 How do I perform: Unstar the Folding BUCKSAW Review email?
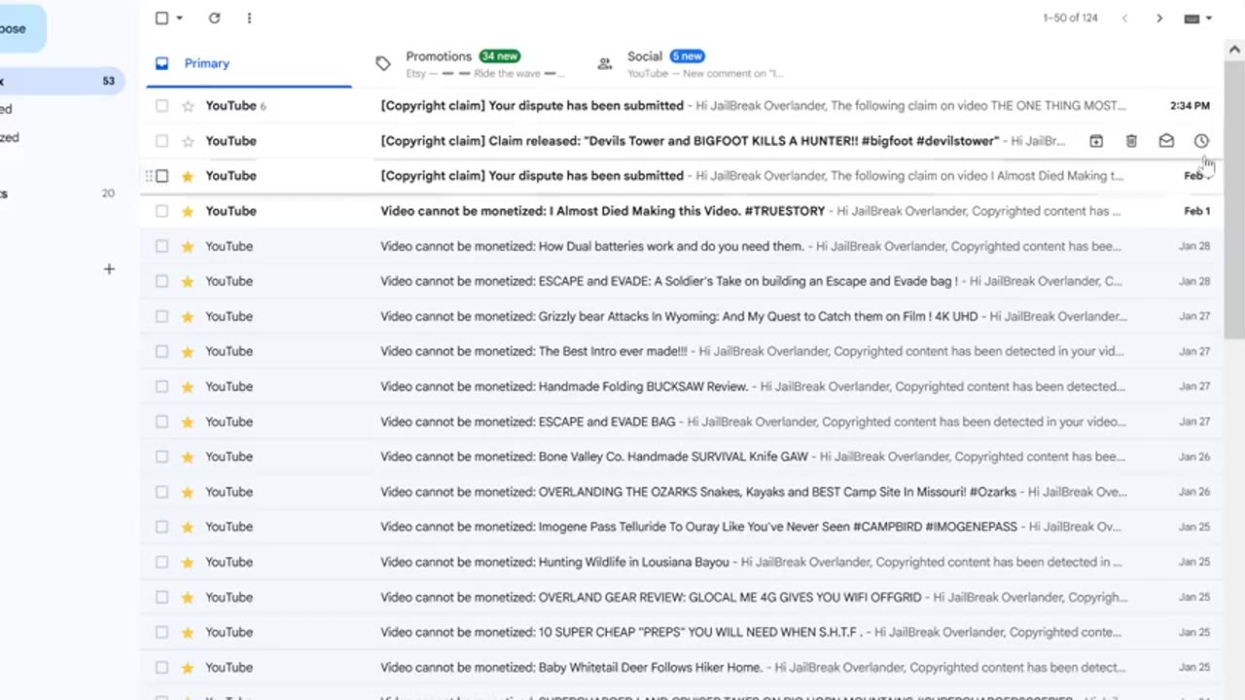tap(188, 386)
